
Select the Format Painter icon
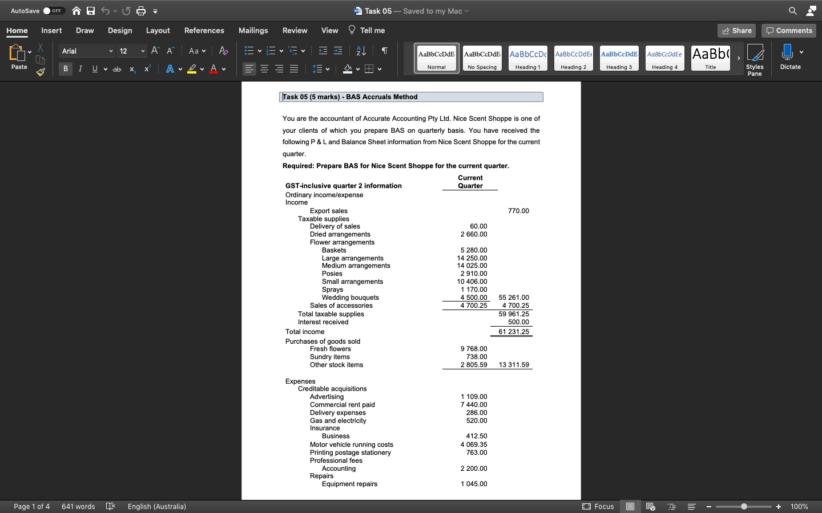pos(40,72)
